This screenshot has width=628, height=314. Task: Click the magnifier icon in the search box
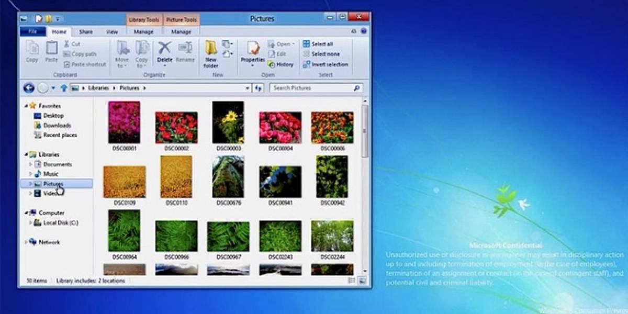coord(357,88)
